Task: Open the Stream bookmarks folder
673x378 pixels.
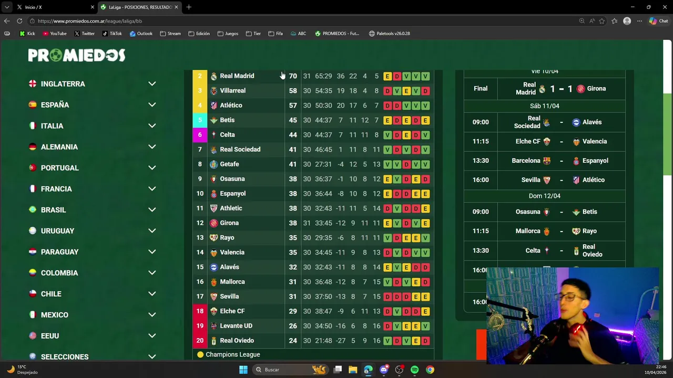Action: tap(170, 34)
